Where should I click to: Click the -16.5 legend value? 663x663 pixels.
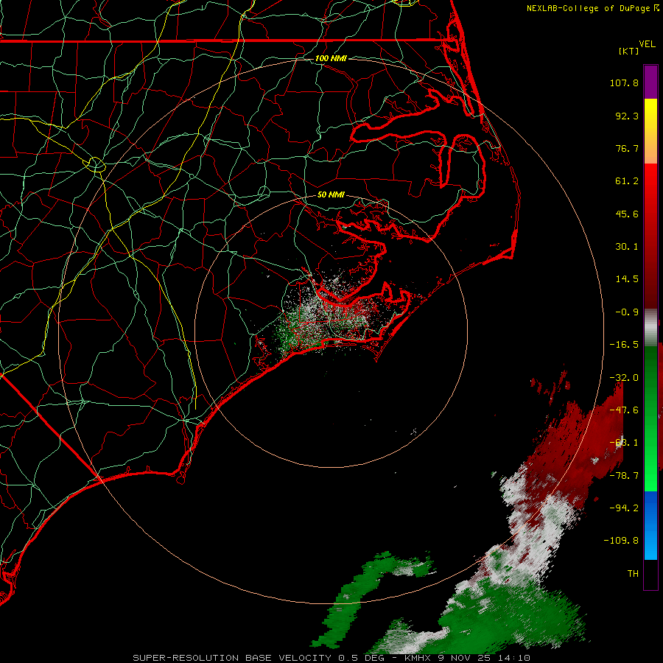point(624,345)
